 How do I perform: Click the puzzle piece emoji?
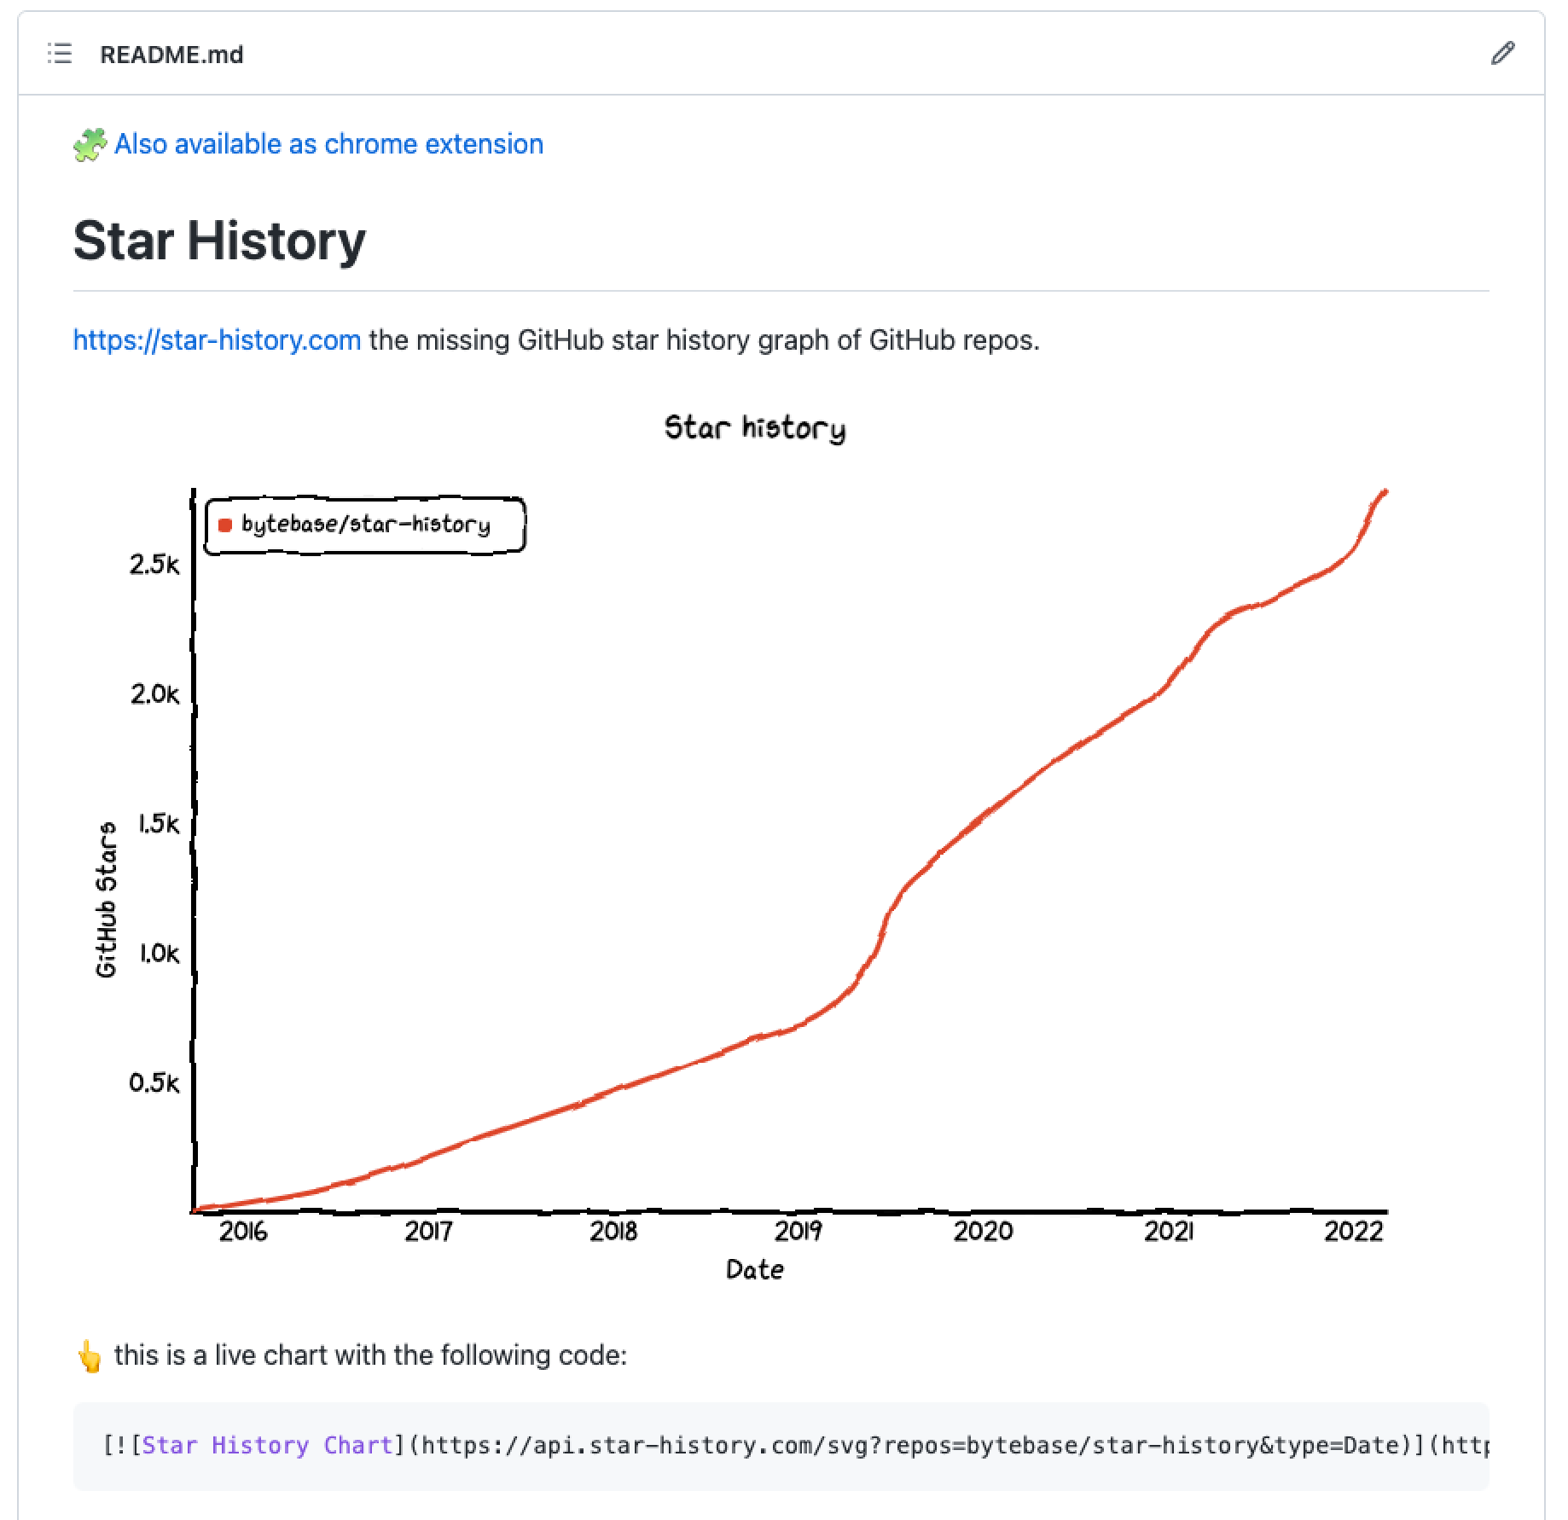tap(88, 143)
